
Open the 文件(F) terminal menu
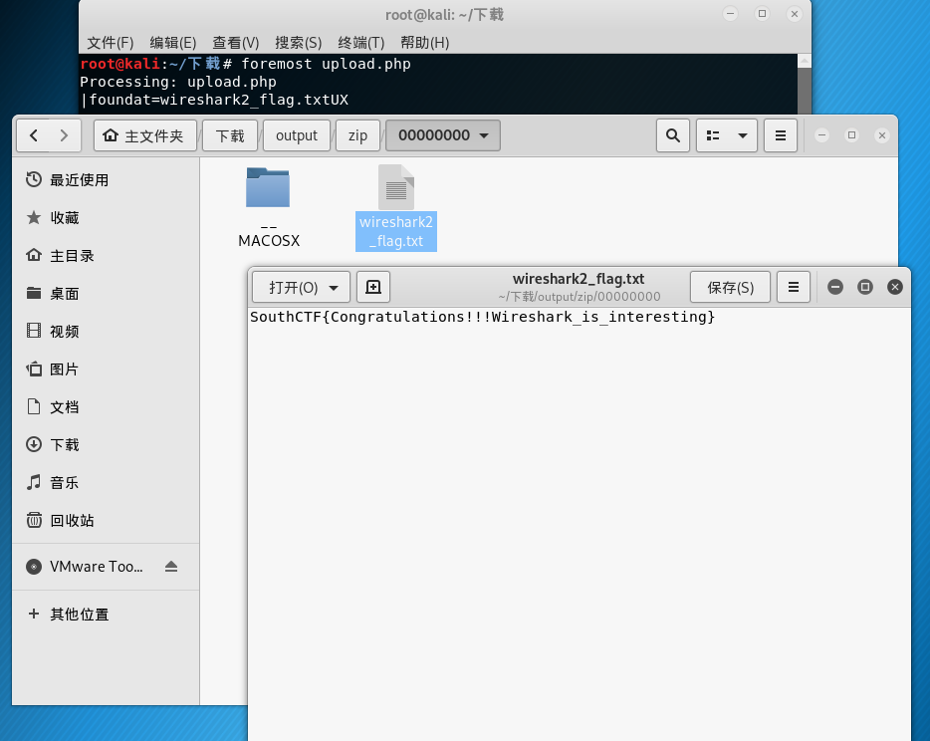click(x=110, y=43)
